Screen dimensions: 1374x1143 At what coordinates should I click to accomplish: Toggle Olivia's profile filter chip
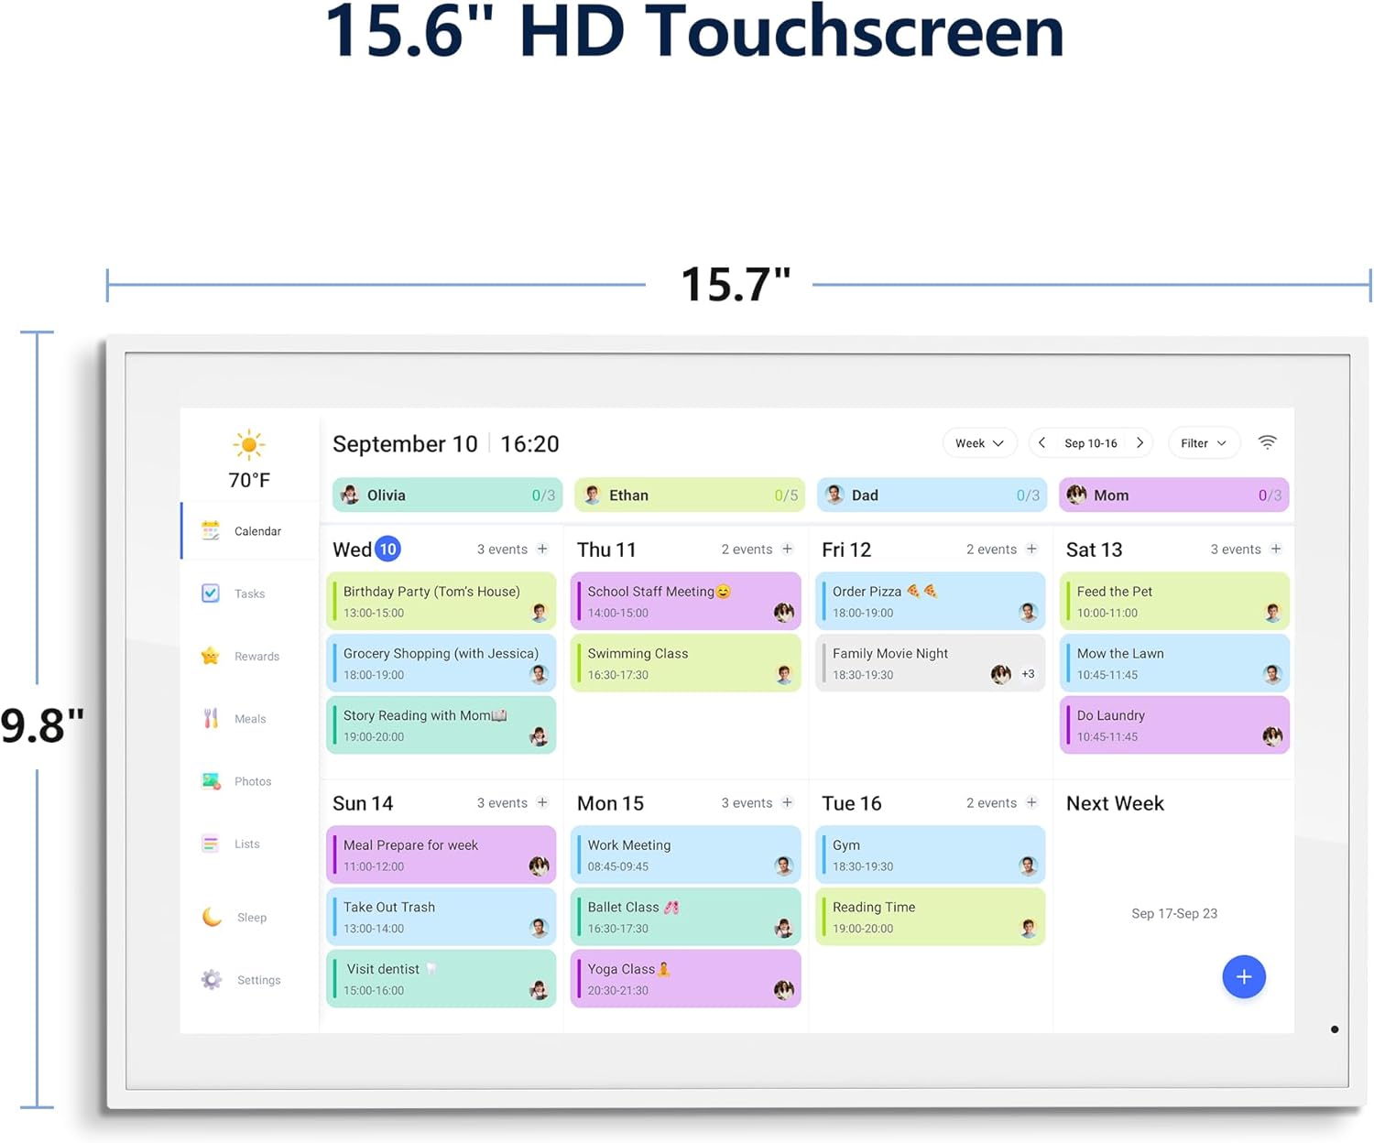point(446,495)
